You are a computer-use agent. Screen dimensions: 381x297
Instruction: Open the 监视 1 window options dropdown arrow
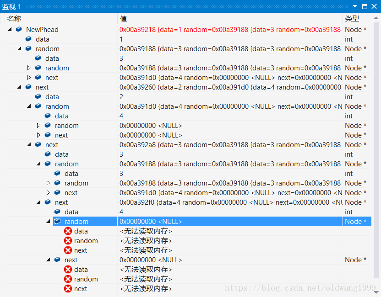tap(355, 6)
